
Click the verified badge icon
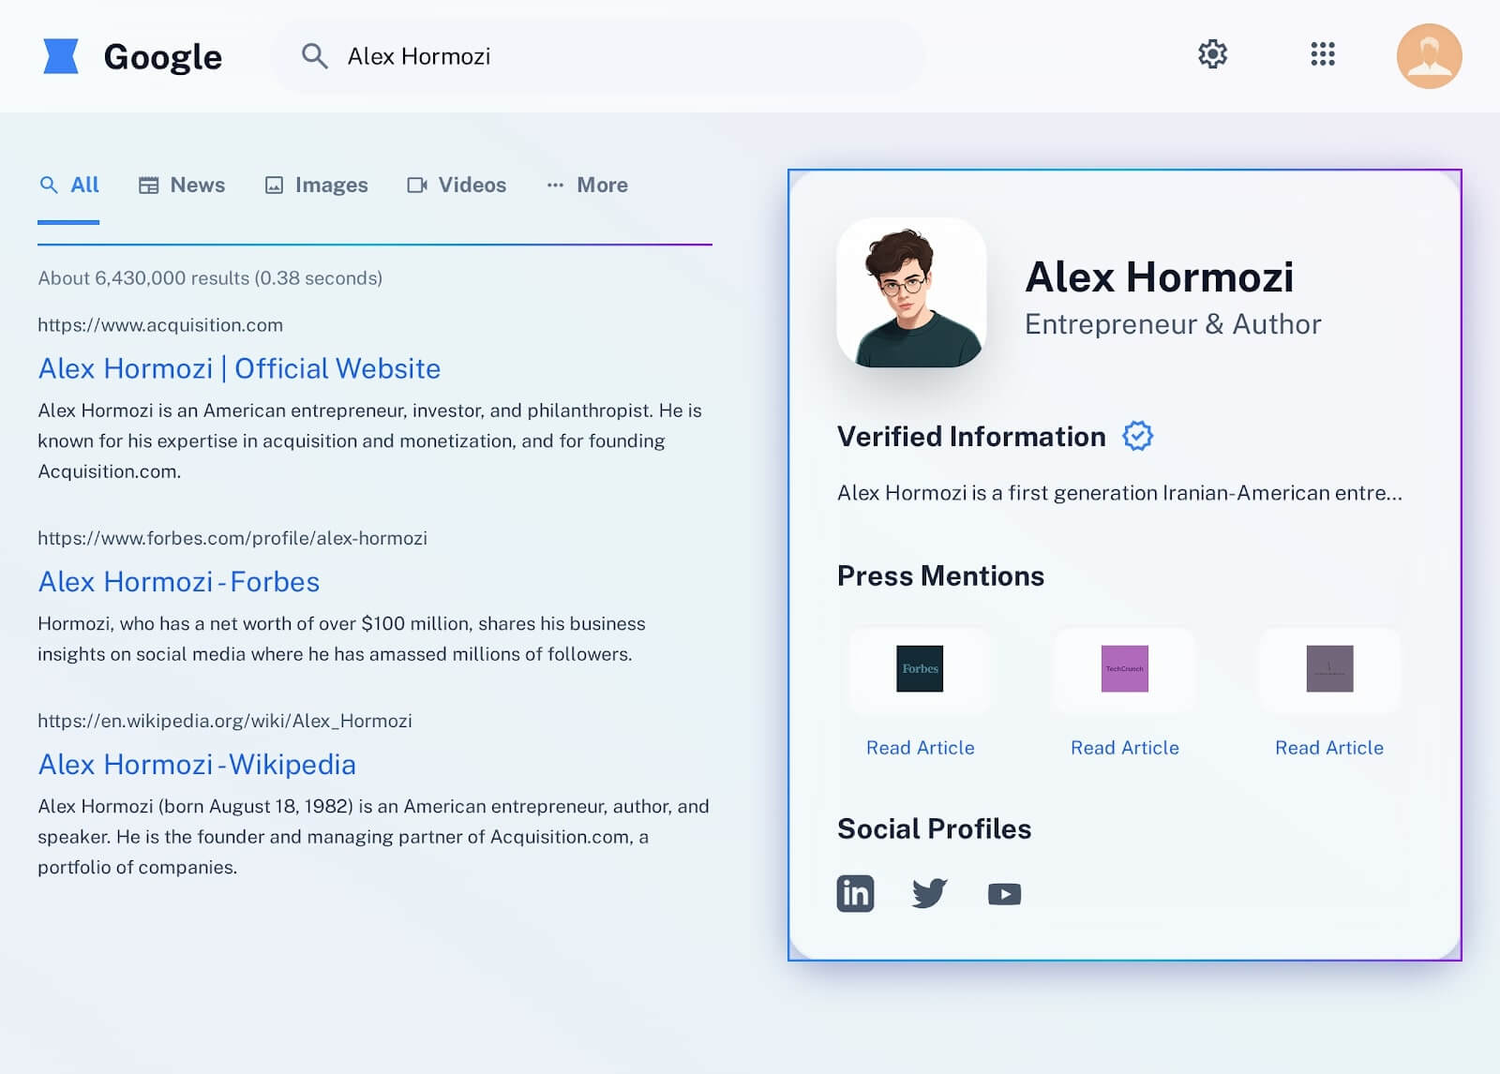tap(1137, 436)
